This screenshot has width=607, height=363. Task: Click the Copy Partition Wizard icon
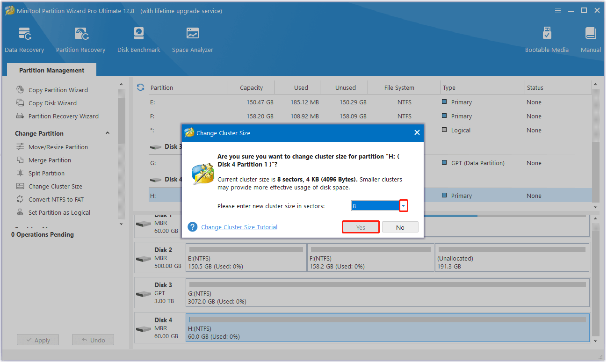pyautogui.click(x=20, y=90)
